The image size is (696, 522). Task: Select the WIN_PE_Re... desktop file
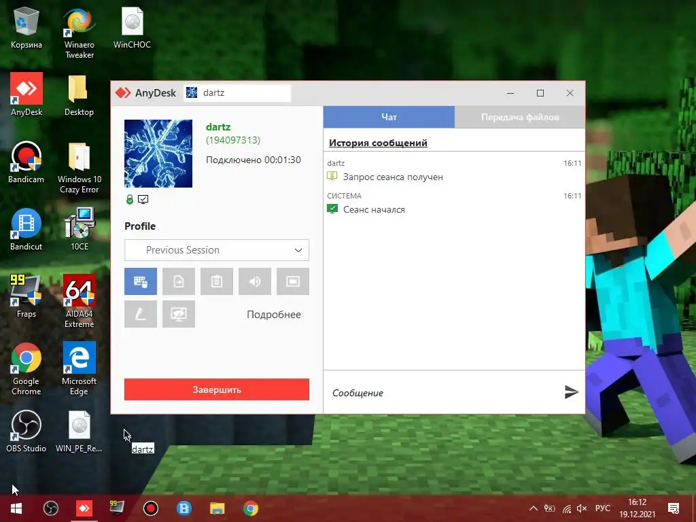[x=79, y=432]
